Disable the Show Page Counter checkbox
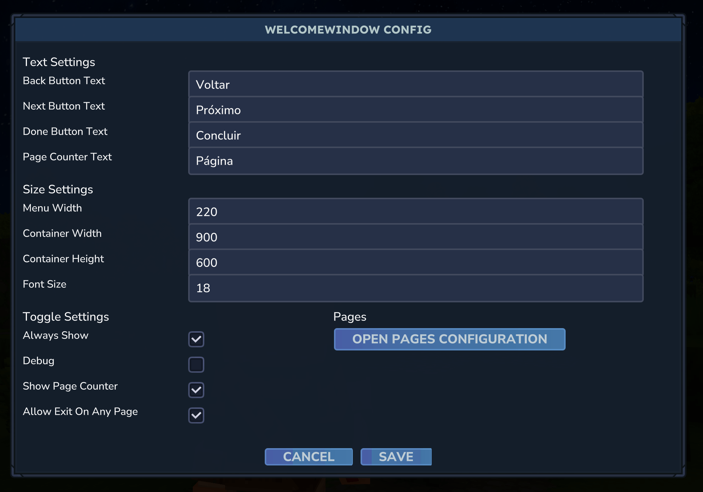Screen dimensions: 703x492 tap(196, 390)
